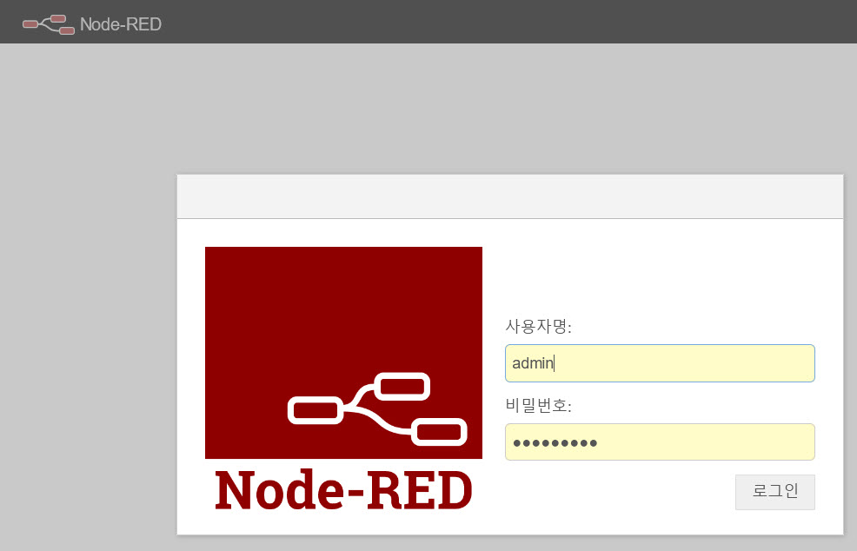This screenshot has width=857, height=551.
Task: Focus the 비밀번호 password input field
Action: (660, 442)
